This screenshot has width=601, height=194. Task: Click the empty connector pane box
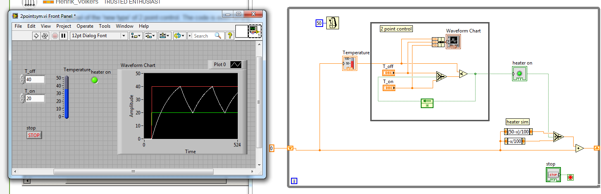(x=241, y=31)
